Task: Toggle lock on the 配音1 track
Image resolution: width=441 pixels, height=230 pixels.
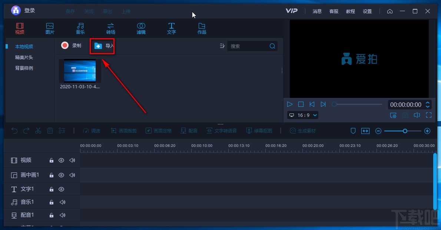Action: (52, 215)
